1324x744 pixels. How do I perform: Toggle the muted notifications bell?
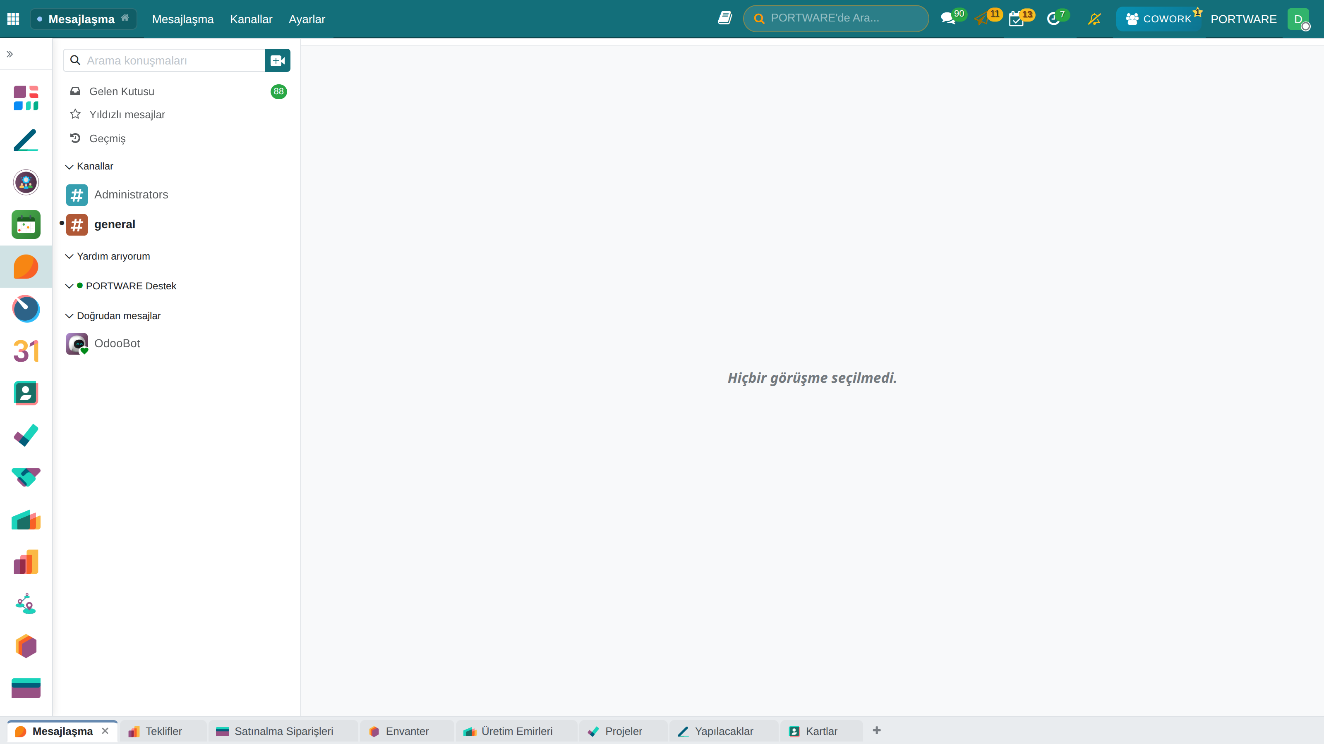click(x=1094, y=19)
